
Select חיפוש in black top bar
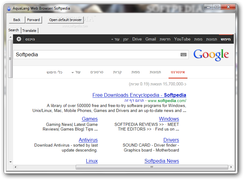pos(226,39)
